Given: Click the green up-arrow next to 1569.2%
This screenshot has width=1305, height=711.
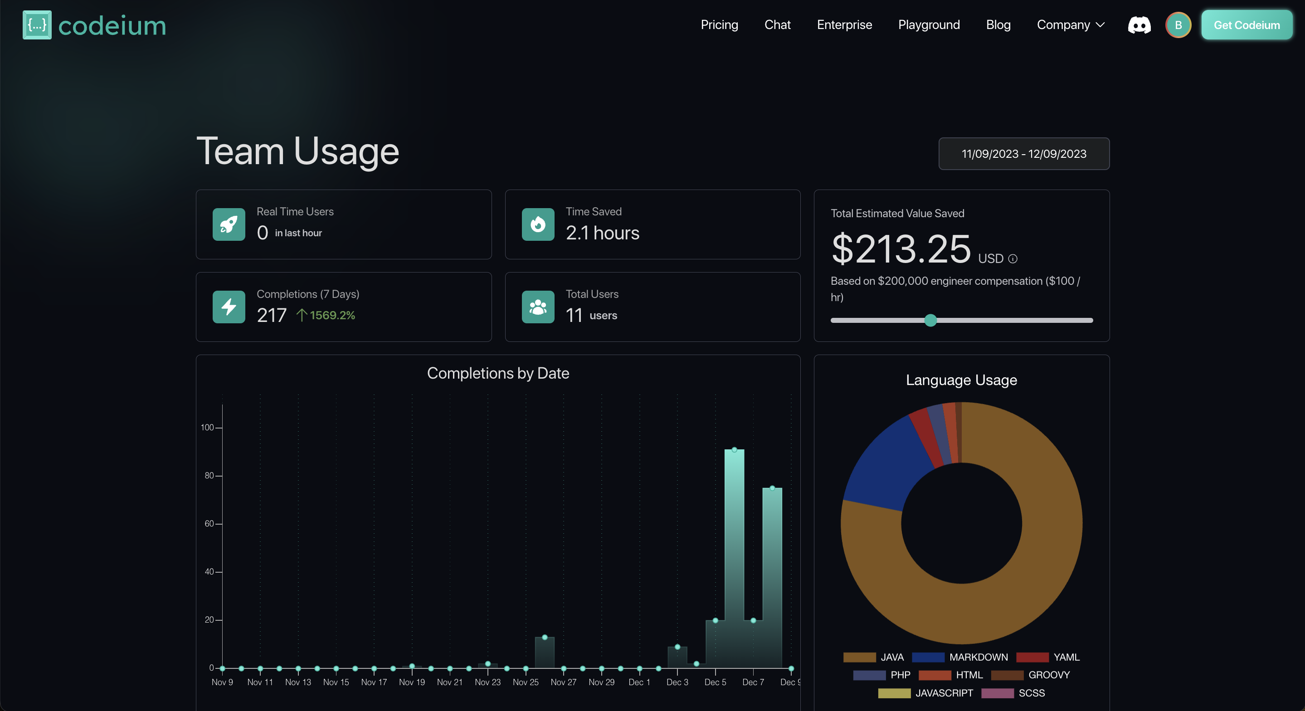Looking at the screenshot, I should (x=302, y=315).
